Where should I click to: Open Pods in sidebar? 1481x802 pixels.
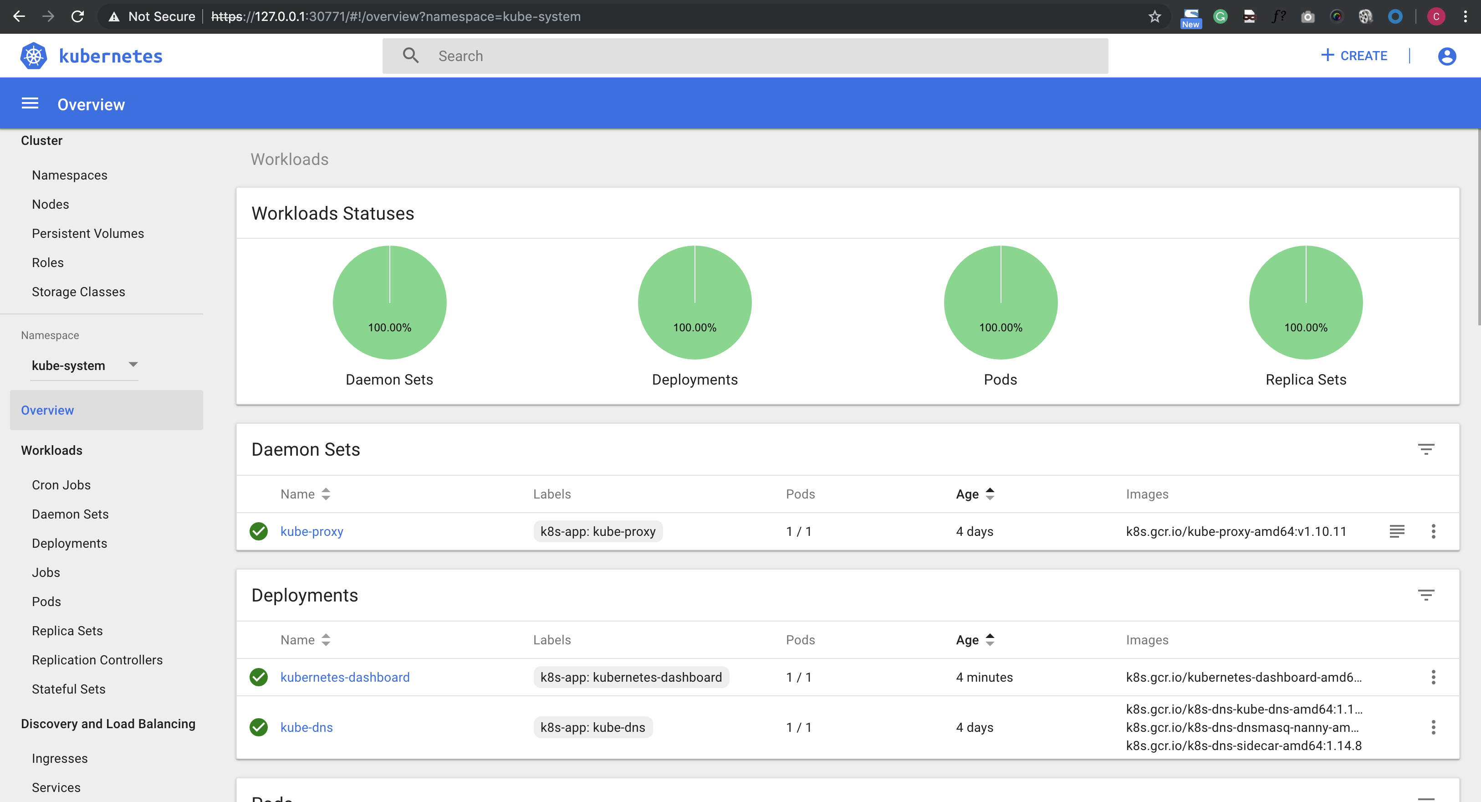click(x=46, y=602)
